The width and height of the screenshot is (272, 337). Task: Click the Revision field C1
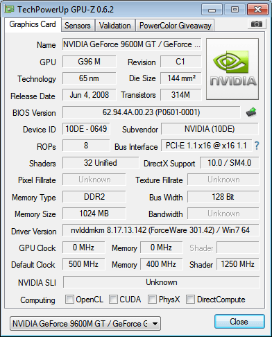click(x=180, y=62)
